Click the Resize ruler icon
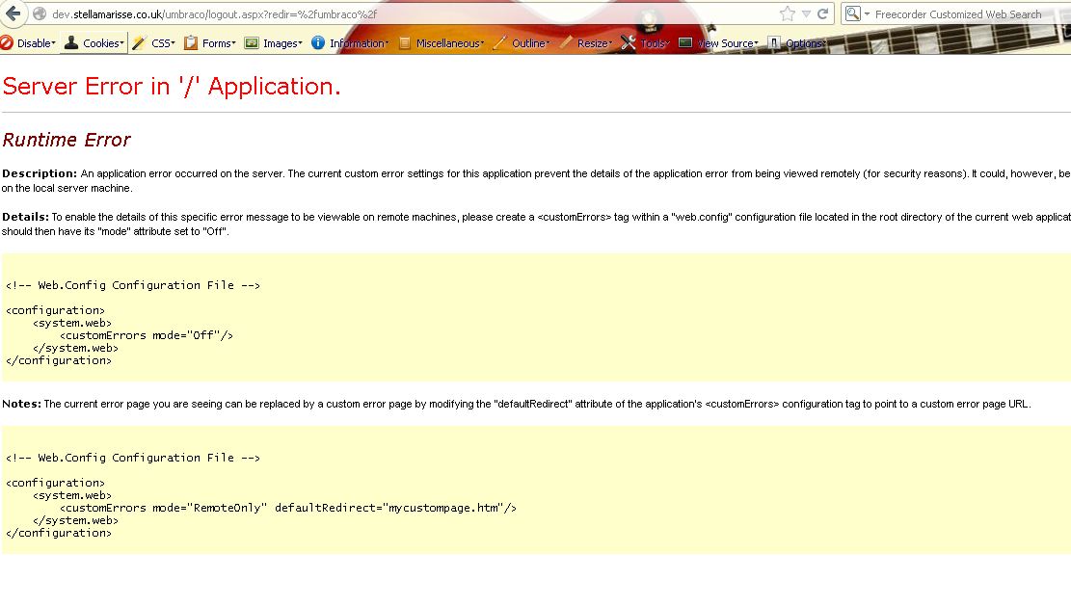 [x=566, y=43]
